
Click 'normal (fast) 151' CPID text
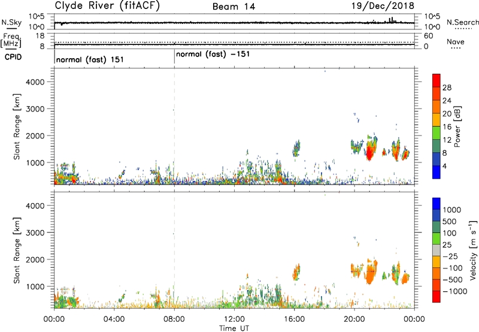[90, 59]
